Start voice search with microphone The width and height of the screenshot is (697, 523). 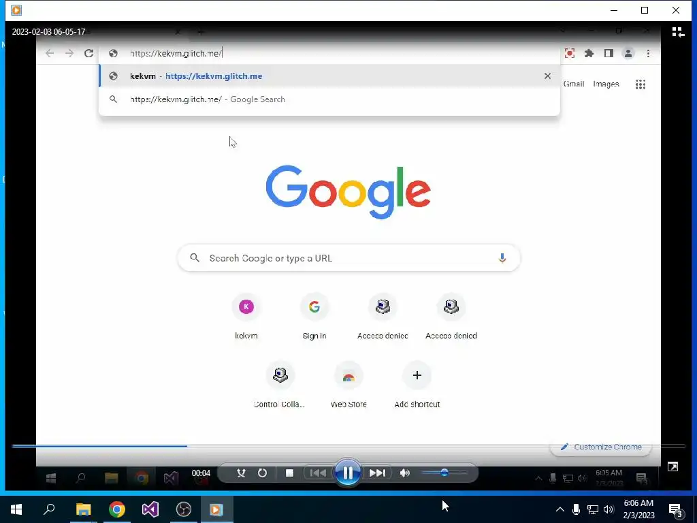coord(502,258)
